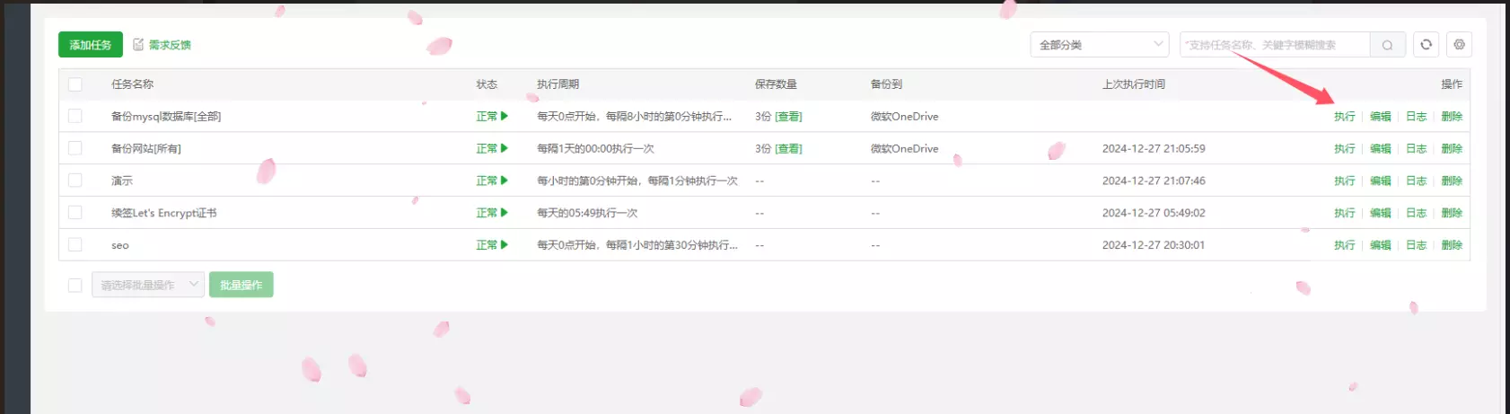This screenshot has height=414, width=1510.
Task: Open 日志 for seo task
Action: [x=1416, y=245]
